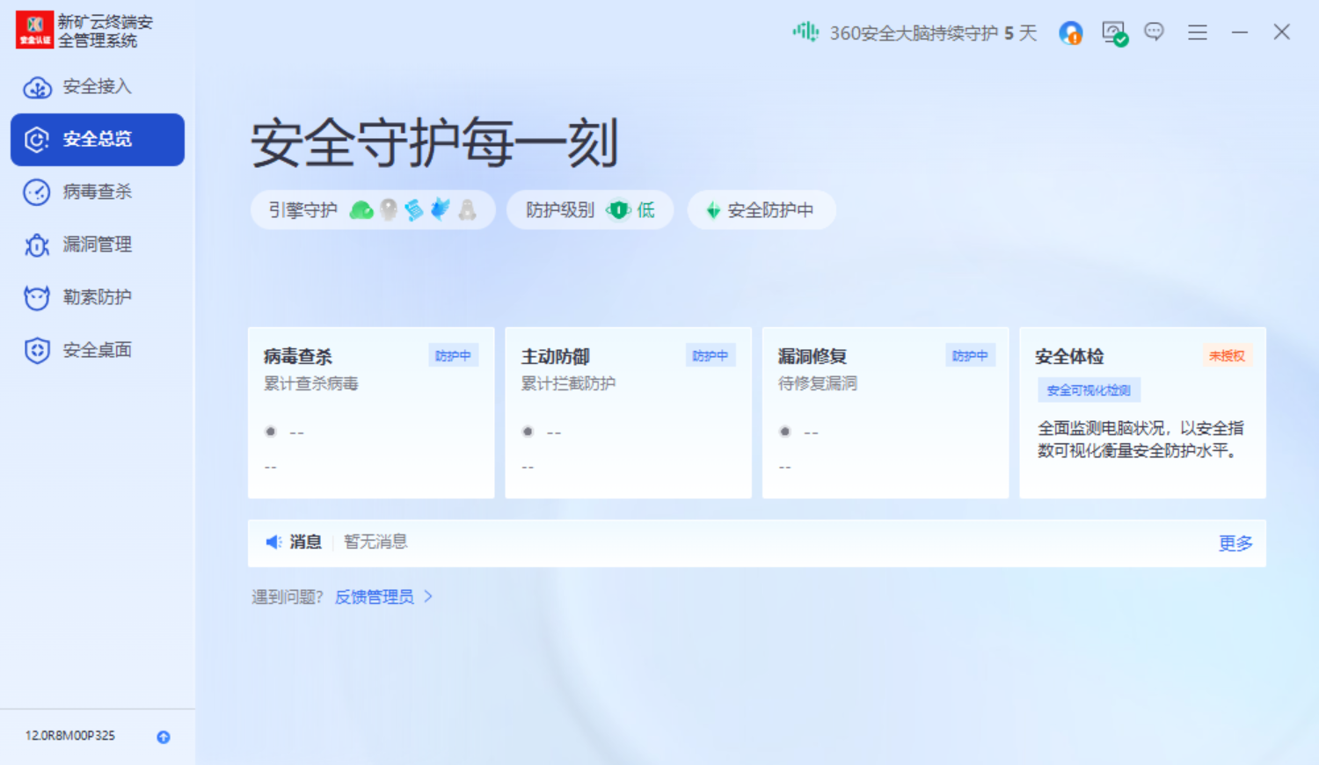Click the 安全可视化检测 tag

[x=1089, y=390]
